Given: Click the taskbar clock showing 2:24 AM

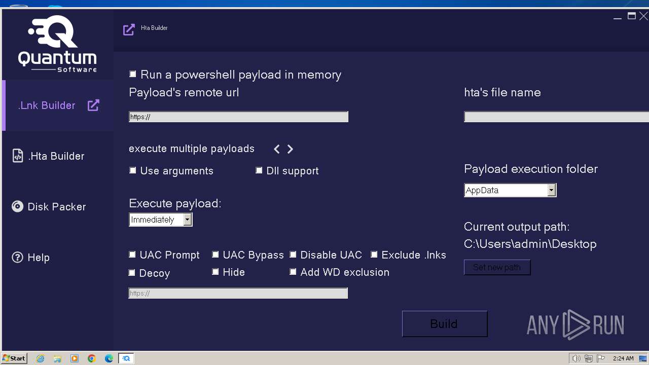Looking at the screenshot, I should [623, 358].
